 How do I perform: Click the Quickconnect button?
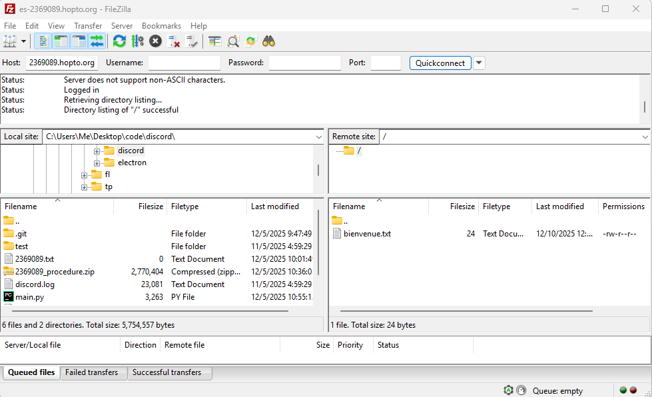click(x=440, y=63)
